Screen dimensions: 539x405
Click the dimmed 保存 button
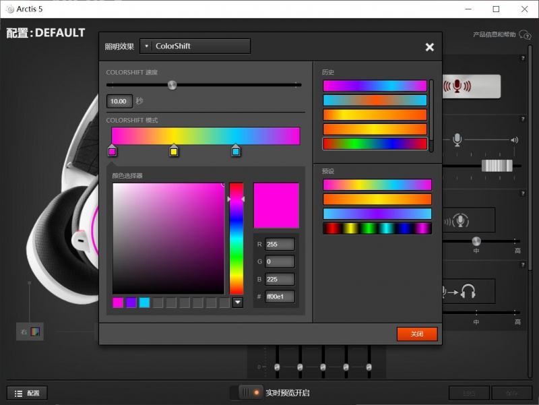tap(511, 393)
